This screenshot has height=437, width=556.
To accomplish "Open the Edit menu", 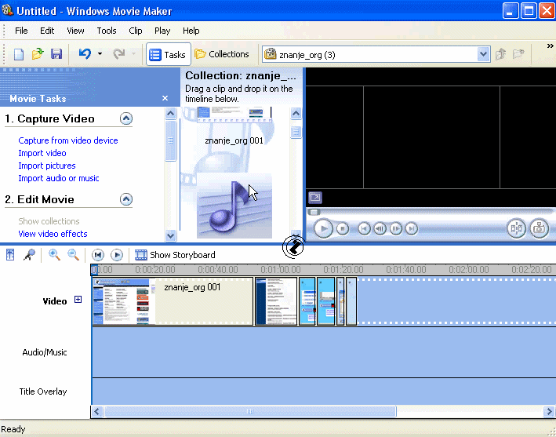I will tap(47, 31).
